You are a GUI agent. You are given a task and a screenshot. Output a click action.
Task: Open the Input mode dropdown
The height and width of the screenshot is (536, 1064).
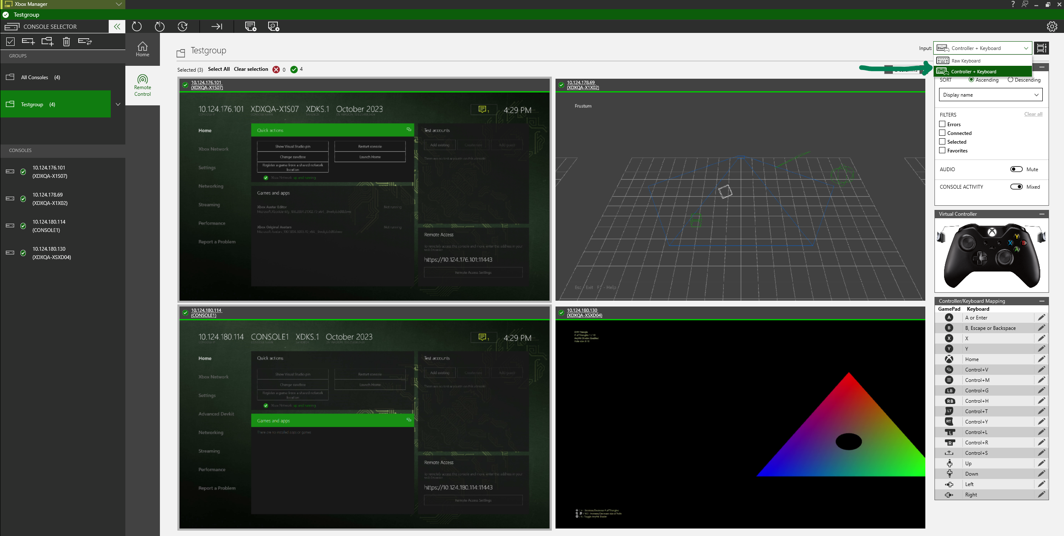pos(982,48)
